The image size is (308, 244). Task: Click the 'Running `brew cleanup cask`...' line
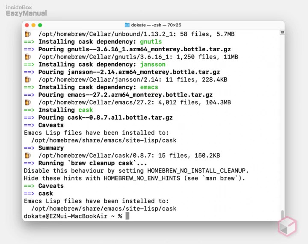pyautogui.click(x=92, y=163)
